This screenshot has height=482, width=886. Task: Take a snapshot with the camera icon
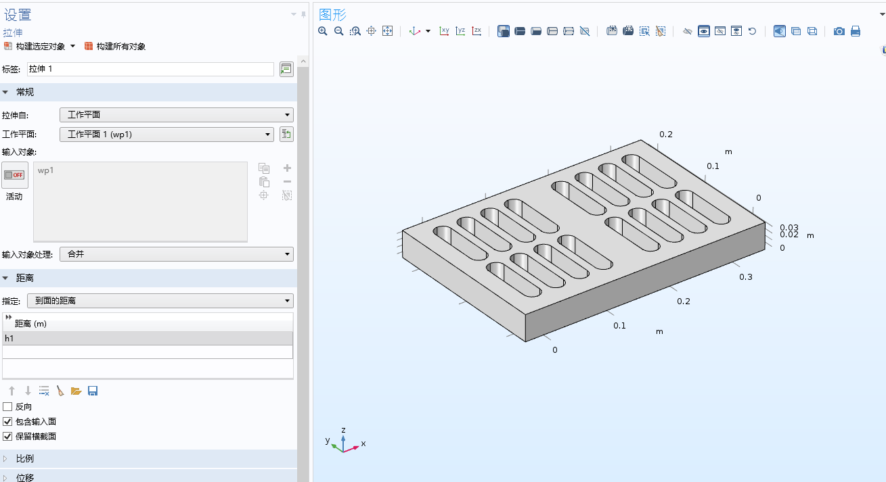[839, 31]
